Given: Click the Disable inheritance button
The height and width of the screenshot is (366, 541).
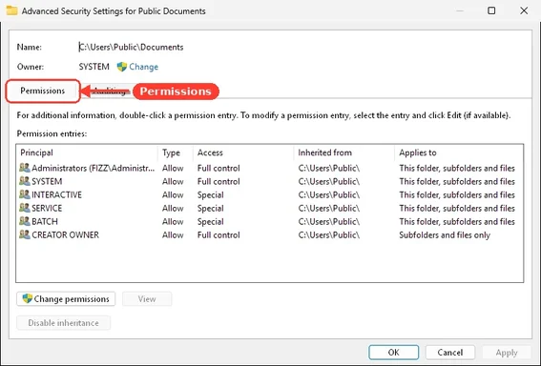Looking at the screenshot, I should 64,323.
